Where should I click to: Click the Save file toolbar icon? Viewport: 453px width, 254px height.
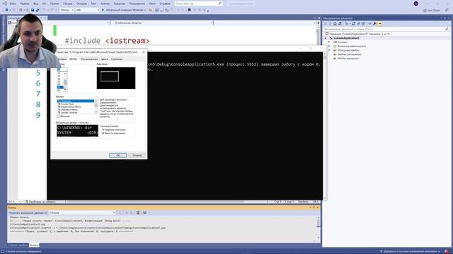(x=33, y=10)
